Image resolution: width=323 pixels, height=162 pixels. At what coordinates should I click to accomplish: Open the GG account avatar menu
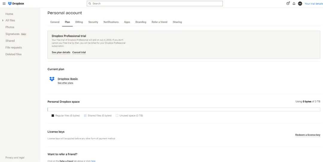tap(300, 4)
